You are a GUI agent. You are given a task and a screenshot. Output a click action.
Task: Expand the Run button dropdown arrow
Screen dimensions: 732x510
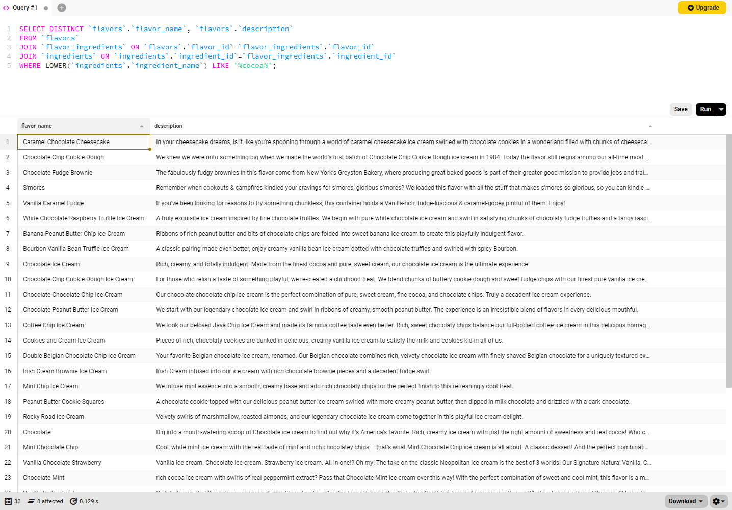pyautogui.click(x=721, y=109)
